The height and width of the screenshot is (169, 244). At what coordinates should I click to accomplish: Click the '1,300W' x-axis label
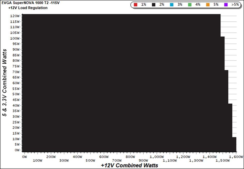(196, 161)
